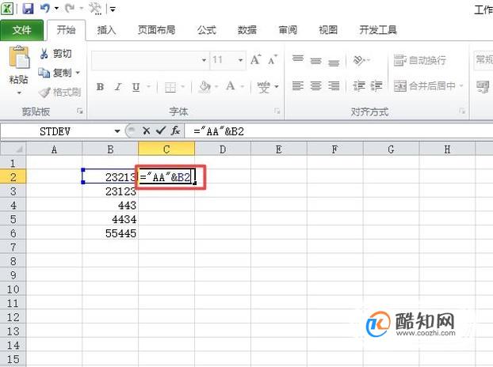Viewport: 493px width, 367px height.
Task: Select the Format Painter brush icon
Action: [x=44, y=93]
